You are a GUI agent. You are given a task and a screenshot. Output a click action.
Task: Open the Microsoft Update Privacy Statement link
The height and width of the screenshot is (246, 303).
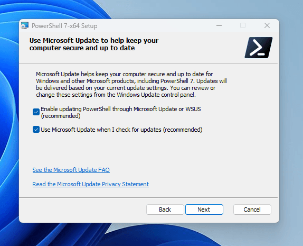(x=91, y=184)
